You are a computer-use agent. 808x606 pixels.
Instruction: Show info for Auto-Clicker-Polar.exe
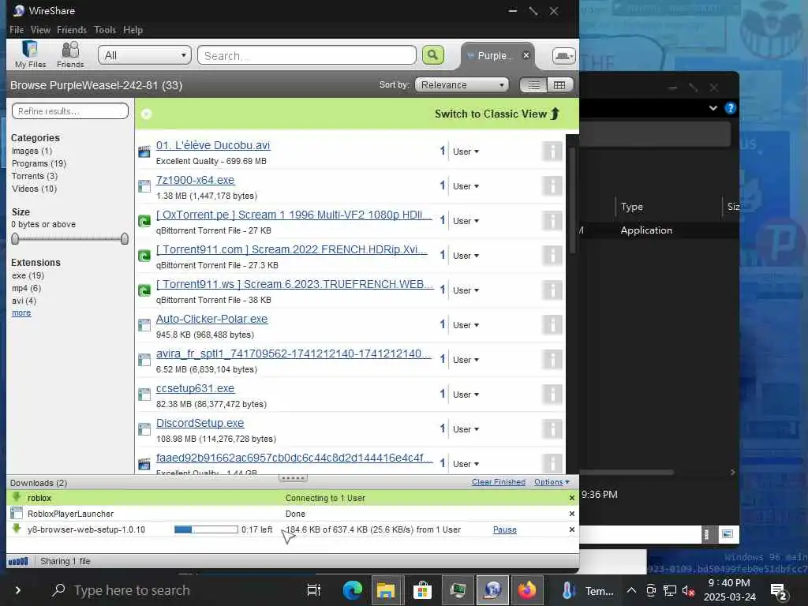click(552, 324)
